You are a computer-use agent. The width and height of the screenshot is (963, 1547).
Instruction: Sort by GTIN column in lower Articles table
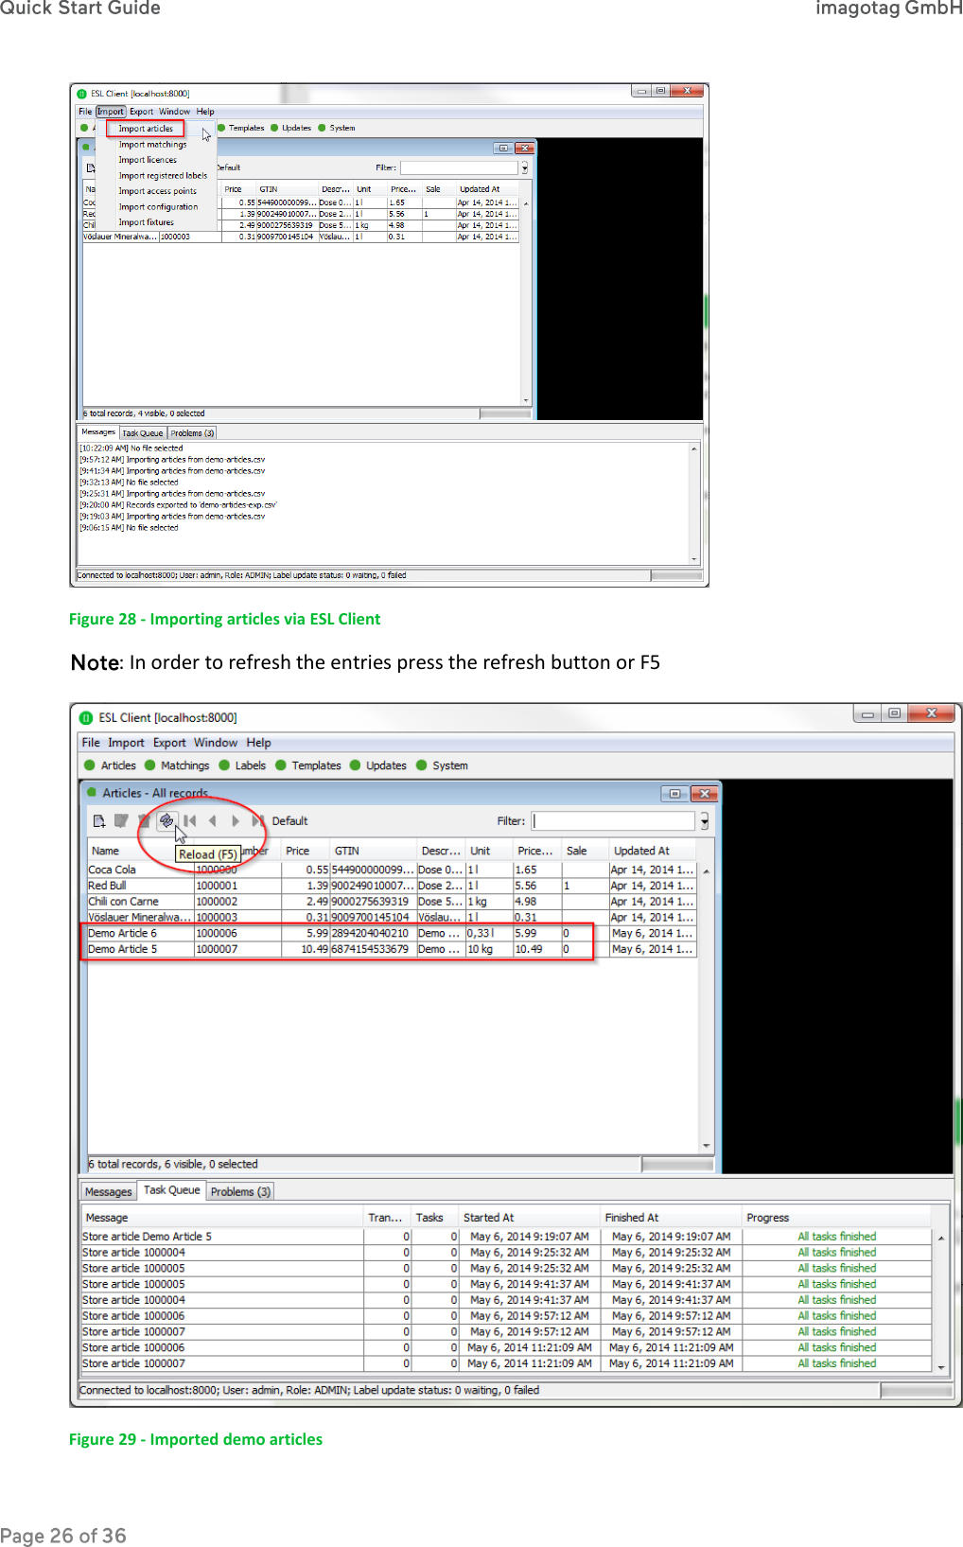(x=373, y=851)
